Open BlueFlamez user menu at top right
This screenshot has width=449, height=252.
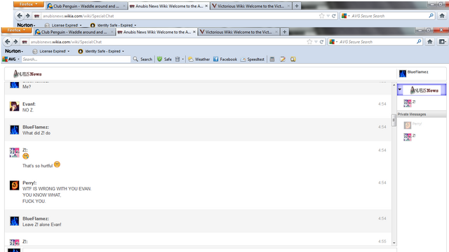pyautogui.click(x=414, y=73)
